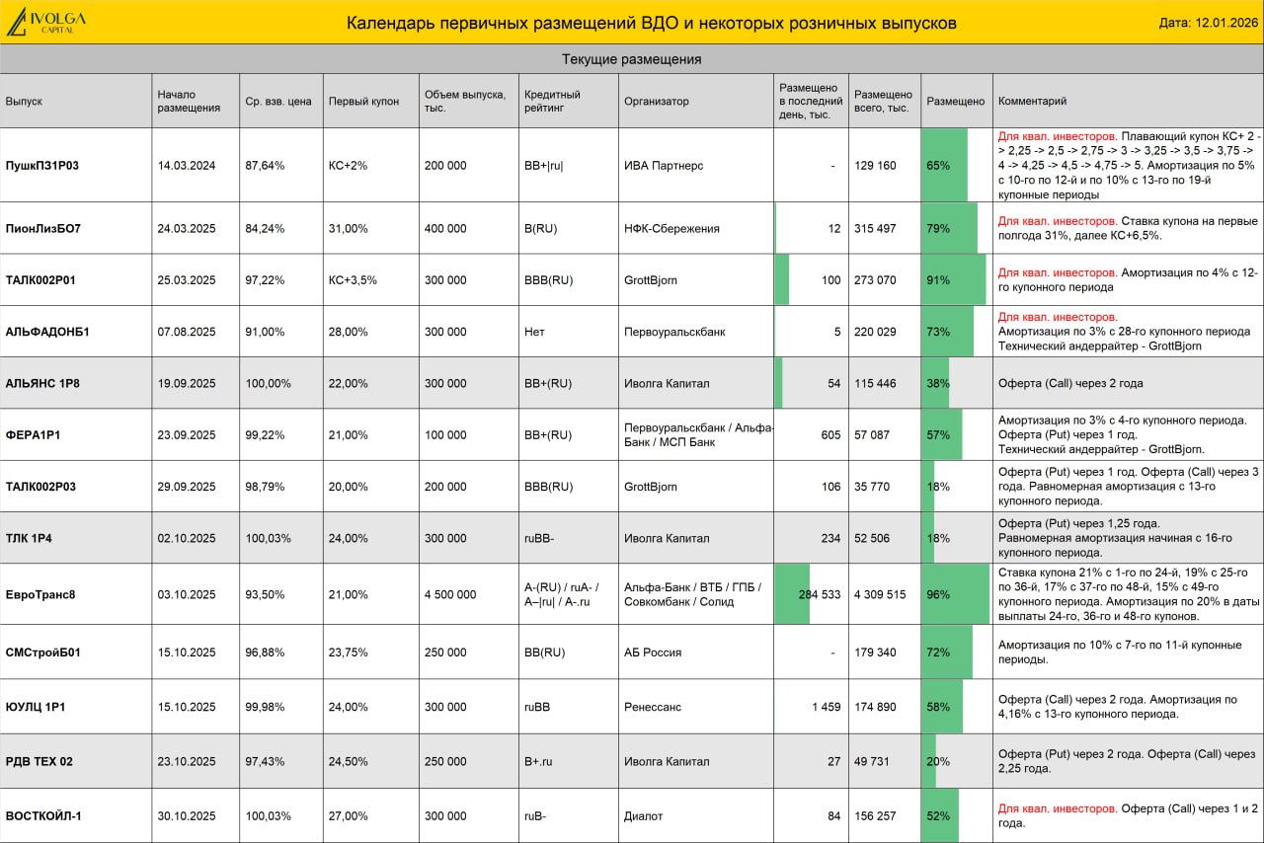Screen dimensions: 1264x843
Task: Click the coupon value КС+3,5%
Action: tap(353, 279)
